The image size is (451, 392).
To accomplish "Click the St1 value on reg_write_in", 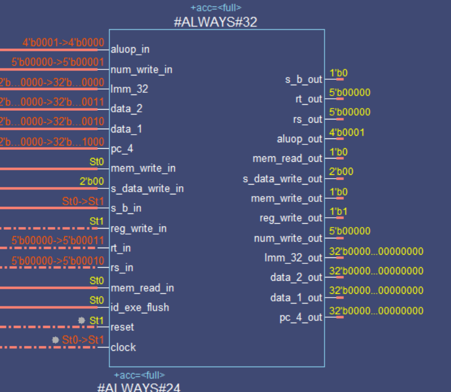I will click(97, 222).
